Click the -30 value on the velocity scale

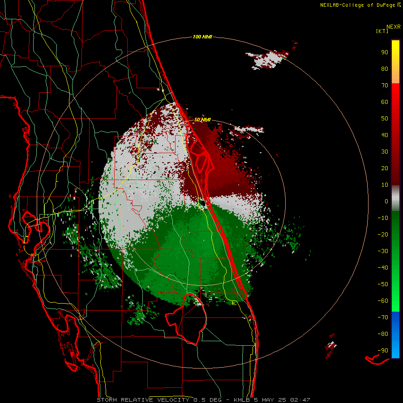[x=383, y=251]
